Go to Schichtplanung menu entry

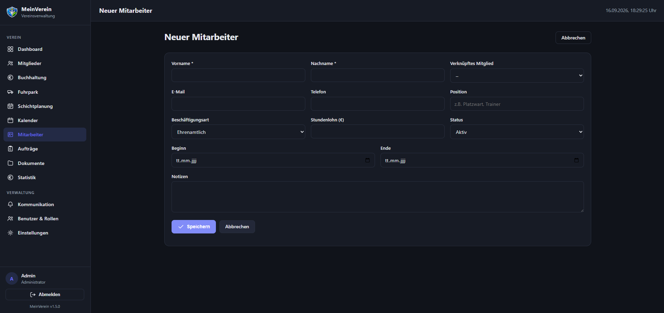[45, 106]
